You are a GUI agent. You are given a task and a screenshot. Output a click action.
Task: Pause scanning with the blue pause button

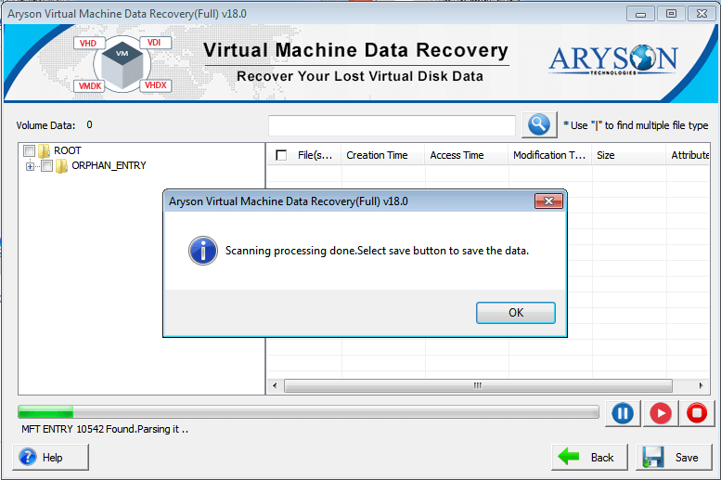coord(623,413)
